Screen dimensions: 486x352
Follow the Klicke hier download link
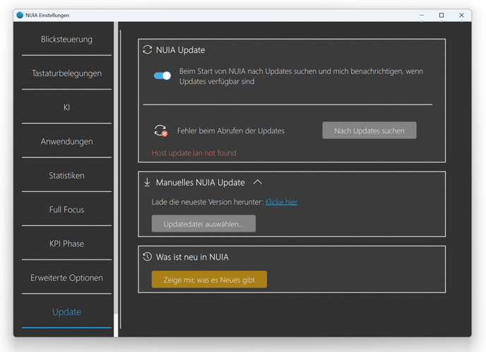[281, 202]
